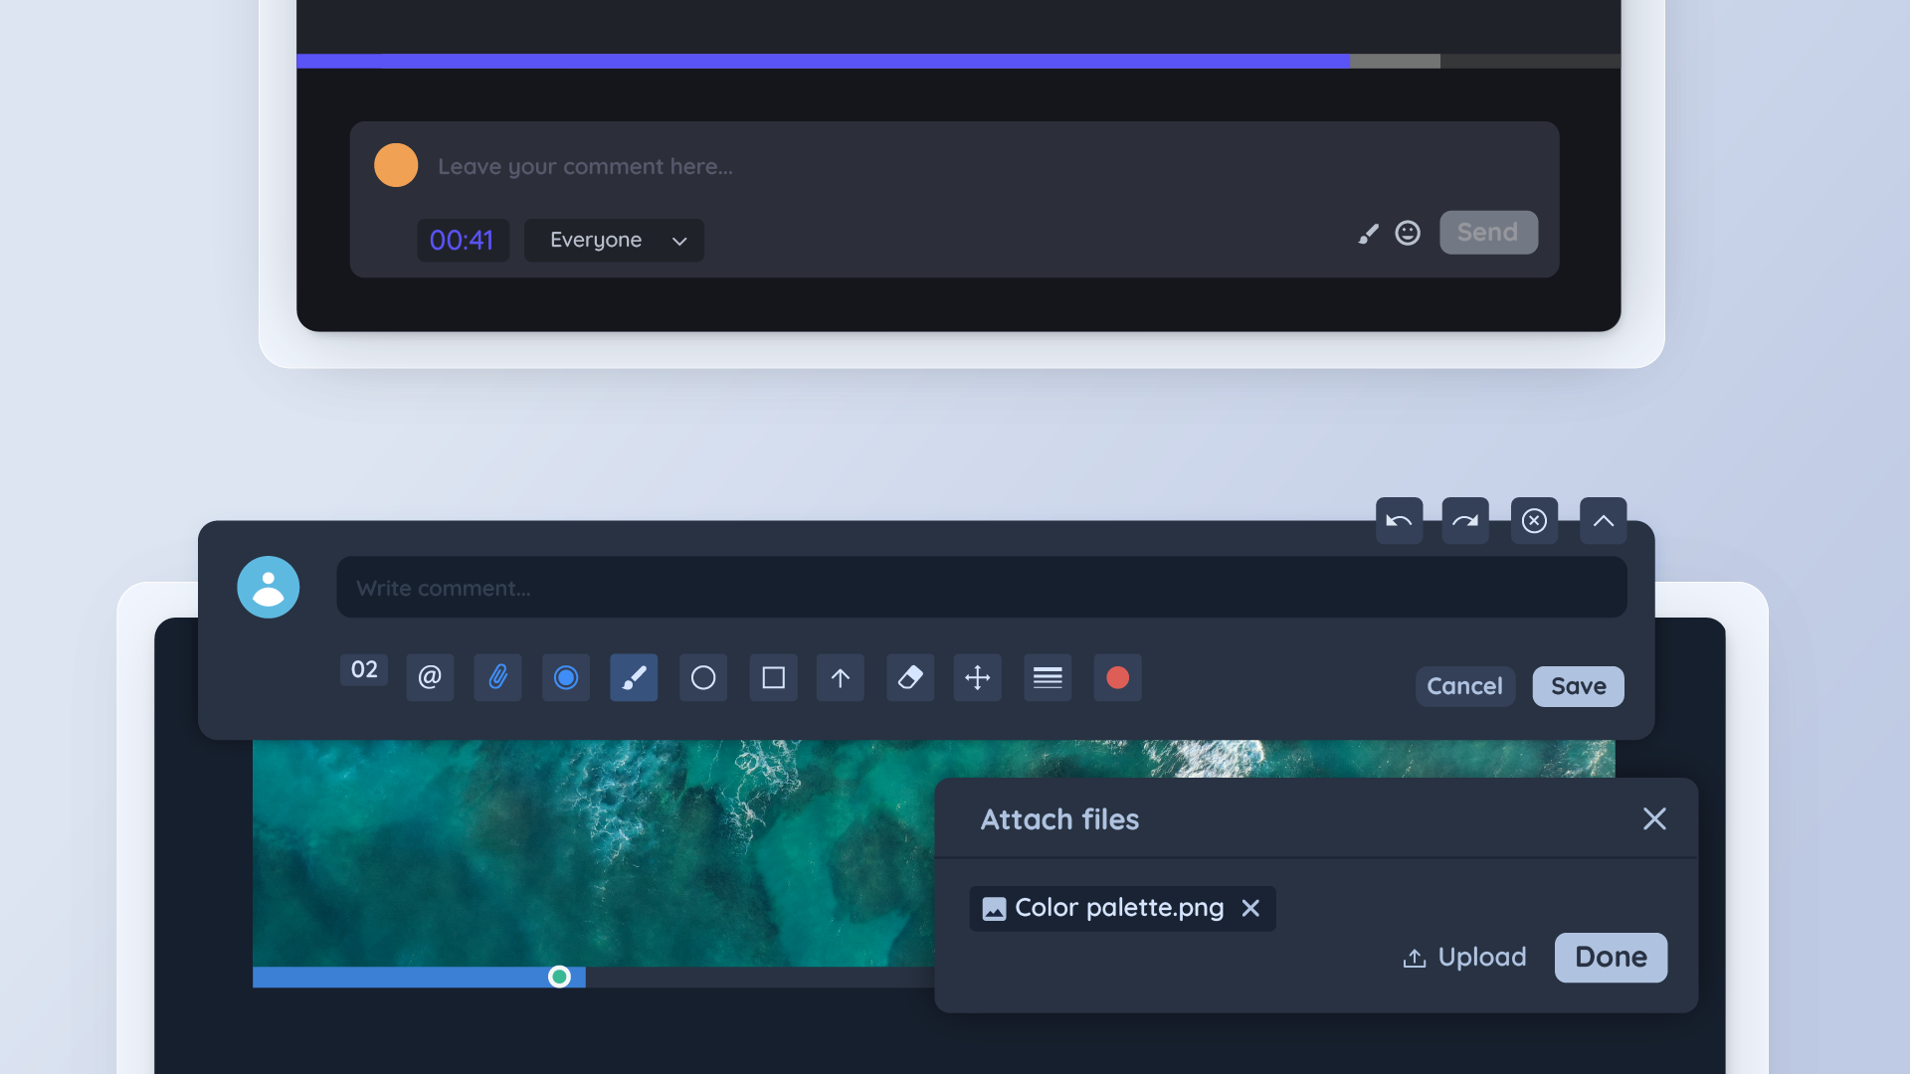Click the emoji smiley icon
The height and width of the screenshot is (1074, 1910).
pyautogui.click(x=1408, y=233)
